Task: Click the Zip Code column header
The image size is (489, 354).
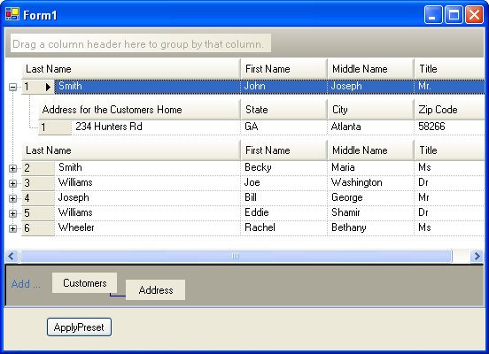Action: coord(449,110)
